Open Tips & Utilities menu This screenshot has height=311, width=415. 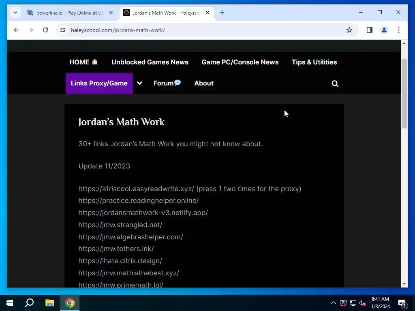[314, 62]
